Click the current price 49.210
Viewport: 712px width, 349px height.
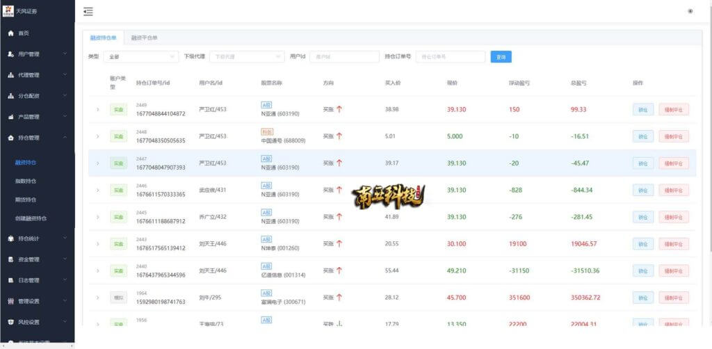coord(456,271)
